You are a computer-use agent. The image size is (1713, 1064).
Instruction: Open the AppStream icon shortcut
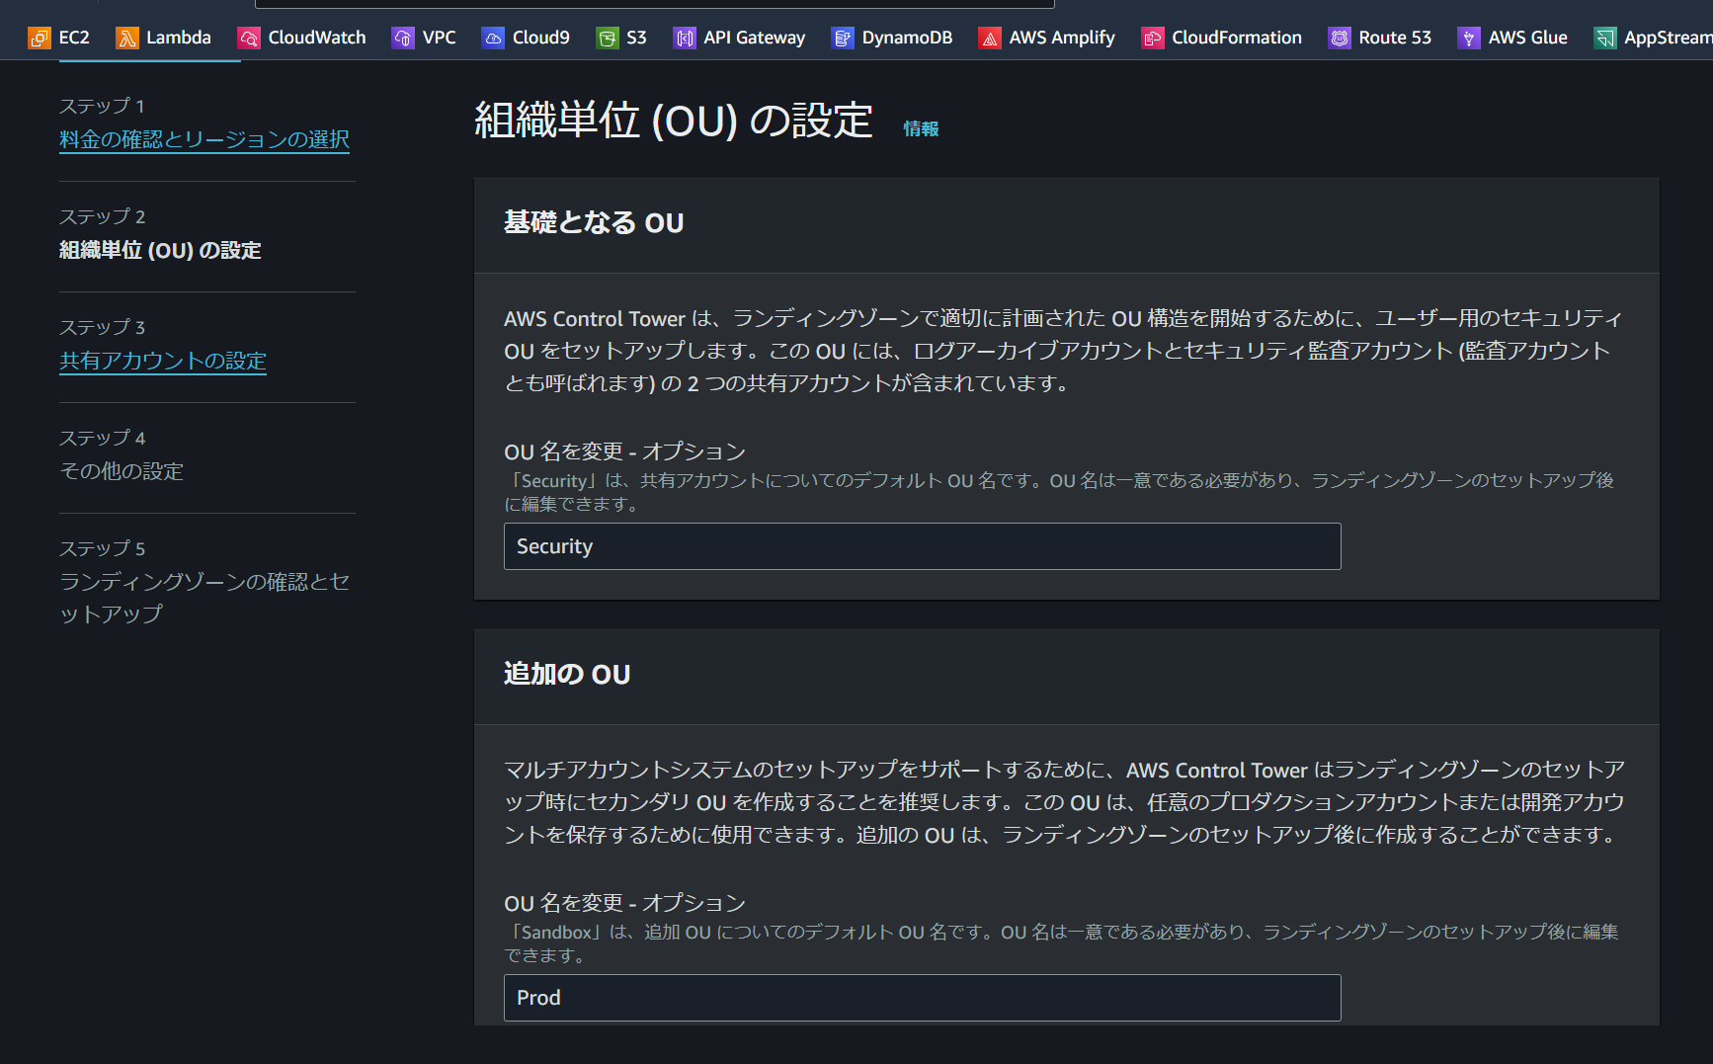click(1604, 39)
